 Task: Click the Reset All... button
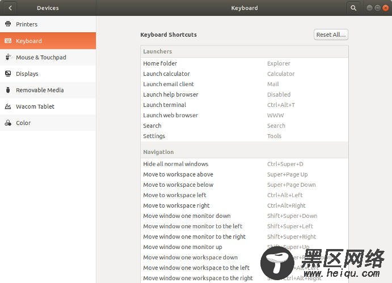tap(331, 35)
